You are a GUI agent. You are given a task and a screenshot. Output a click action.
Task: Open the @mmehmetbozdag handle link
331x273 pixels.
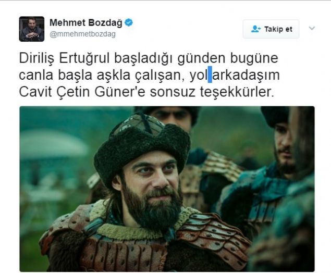pyautogui.click(x=82, y=34)
